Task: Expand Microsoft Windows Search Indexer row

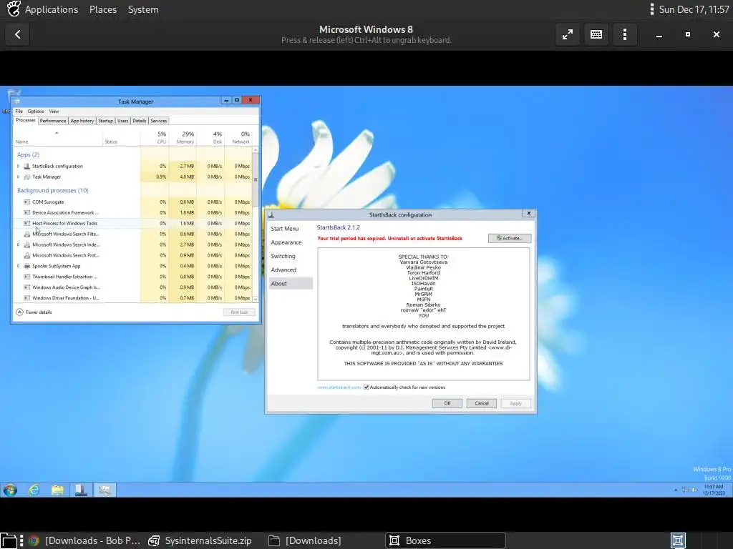Action: click(18, 244)
